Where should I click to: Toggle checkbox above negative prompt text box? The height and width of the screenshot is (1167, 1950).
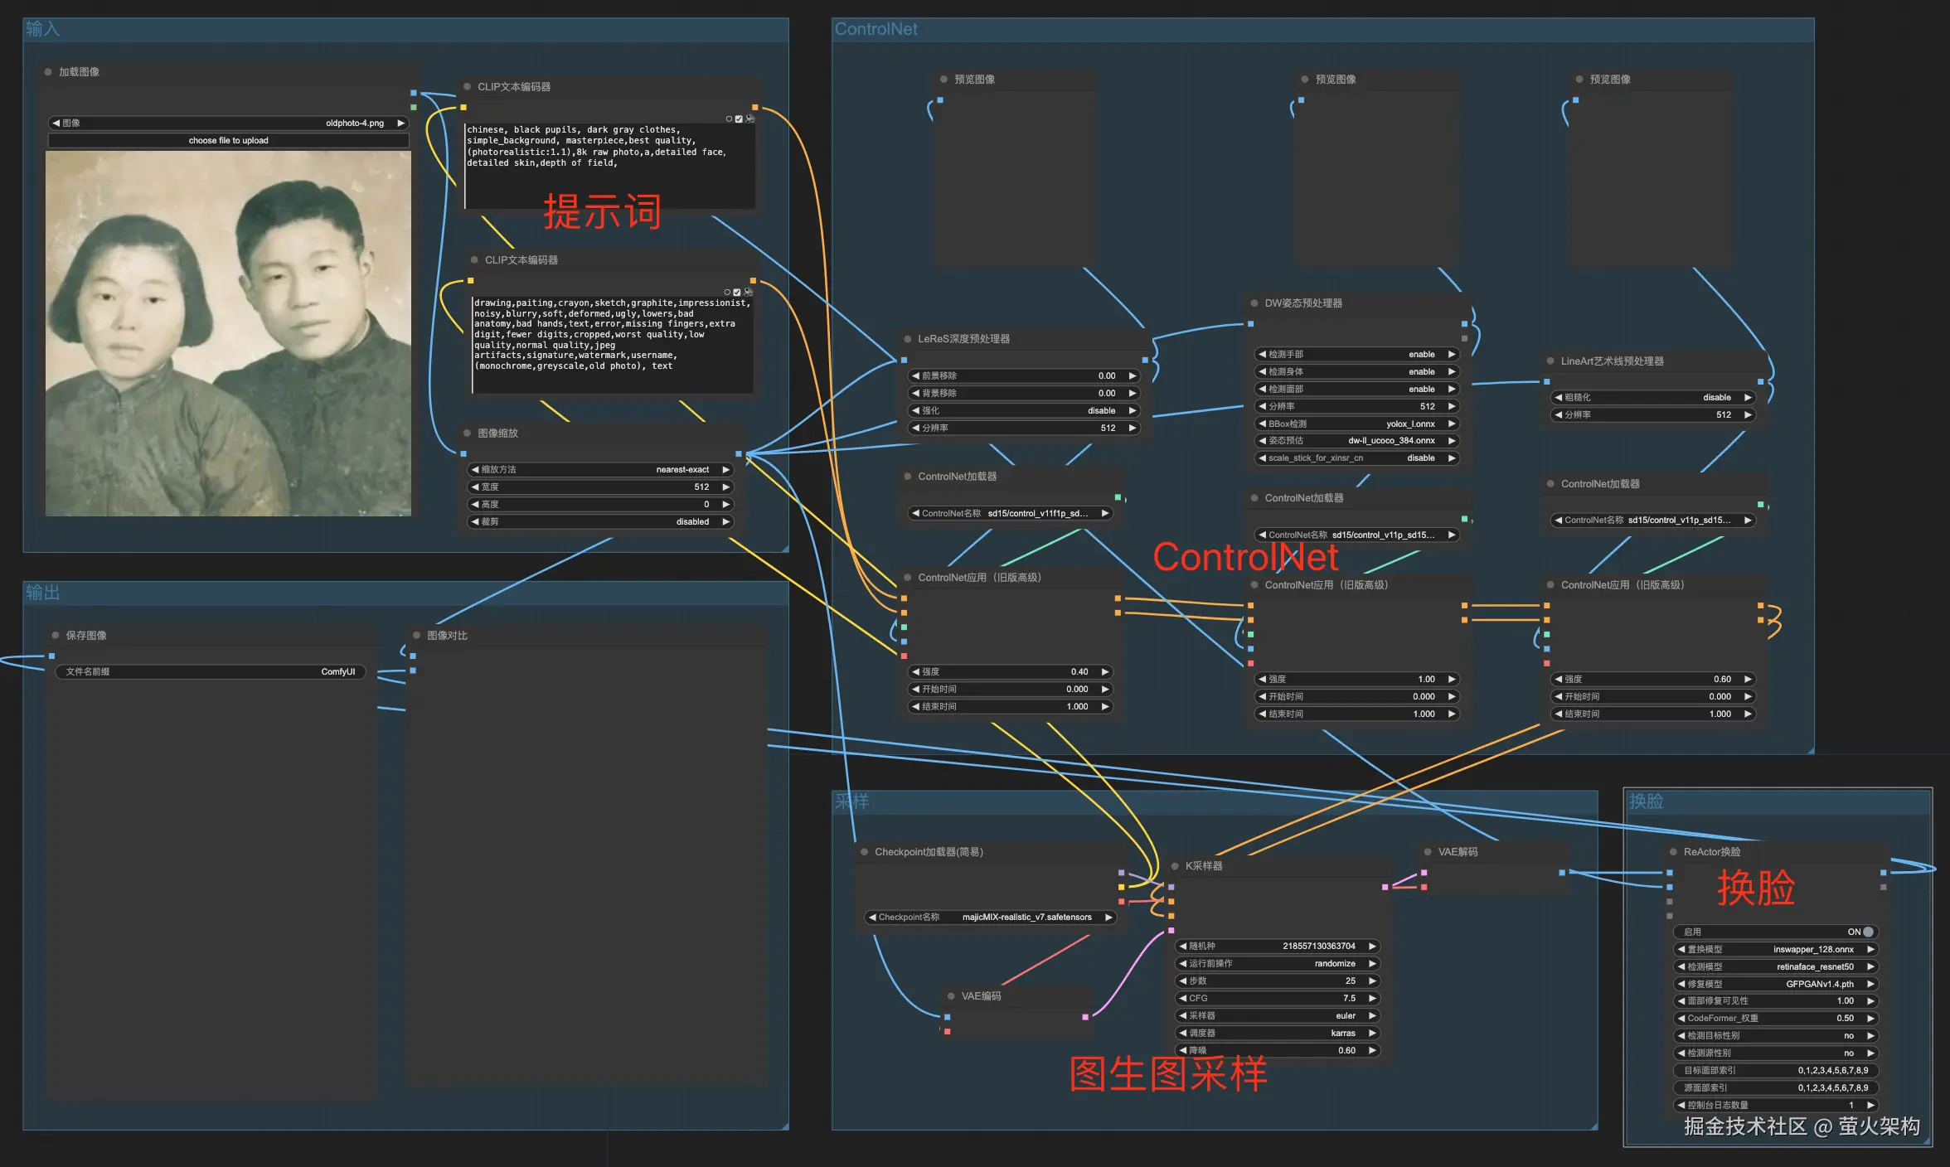point(737,293)
